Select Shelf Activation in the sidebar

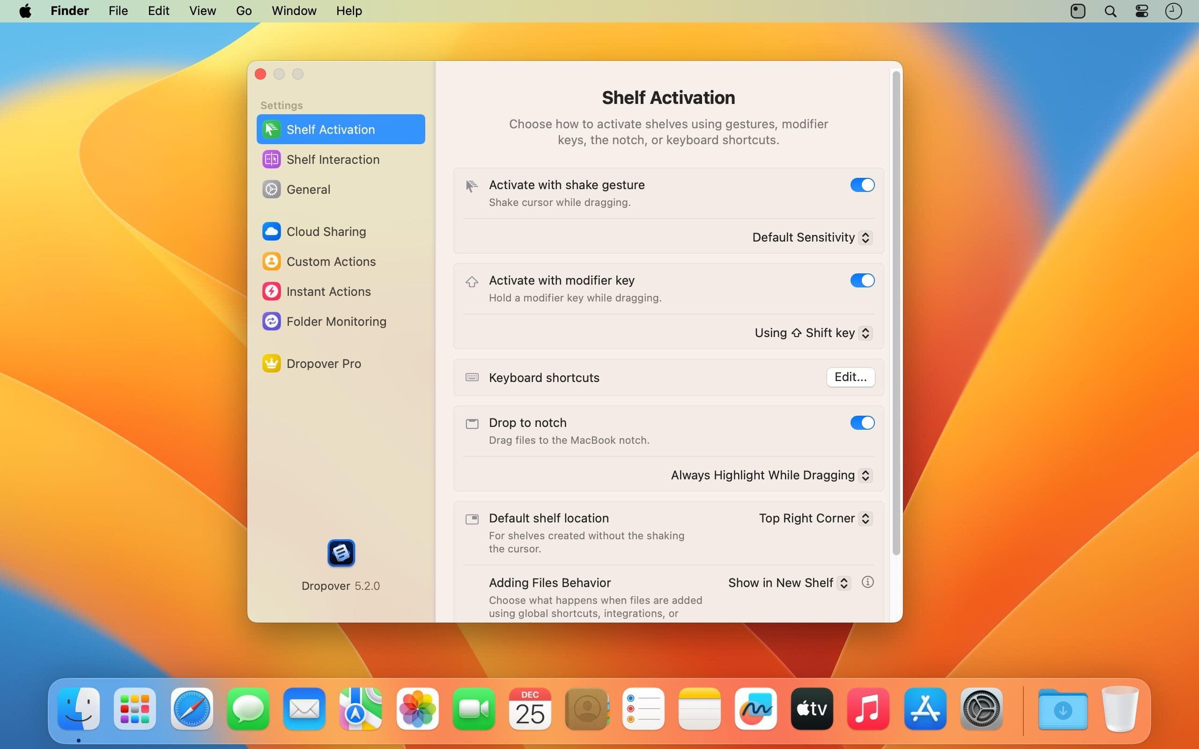click(x=340, y=129)
